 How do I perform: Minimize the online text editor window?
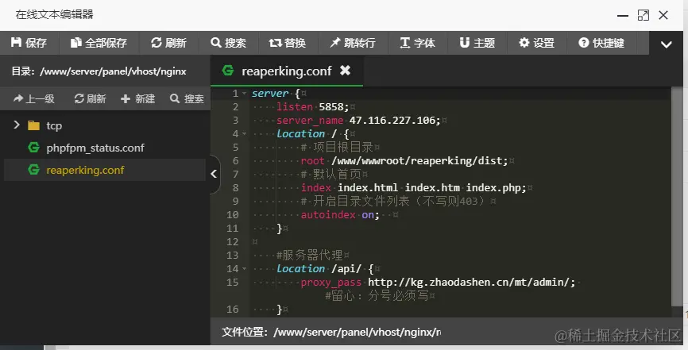point(623,16)
